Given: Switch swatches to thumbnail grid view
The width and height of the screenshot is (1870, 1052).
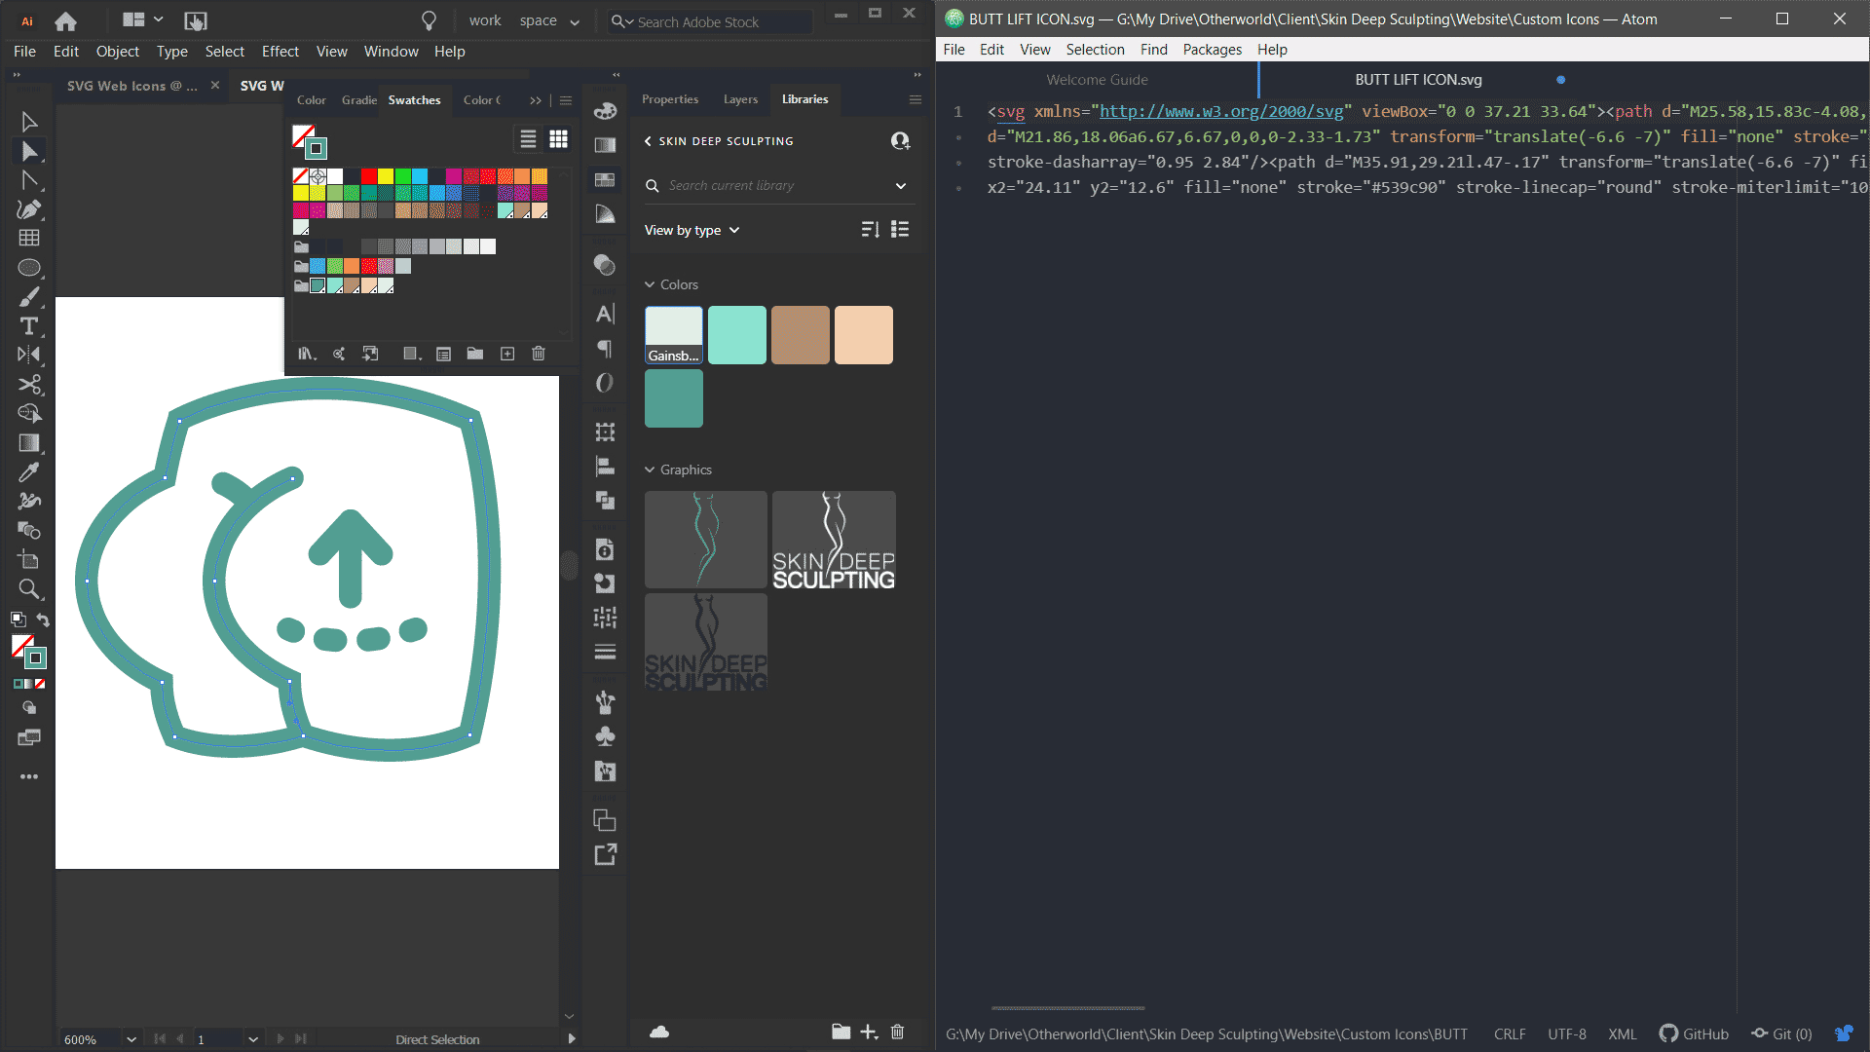Looking at the screenshot, I should click(558, 139).
